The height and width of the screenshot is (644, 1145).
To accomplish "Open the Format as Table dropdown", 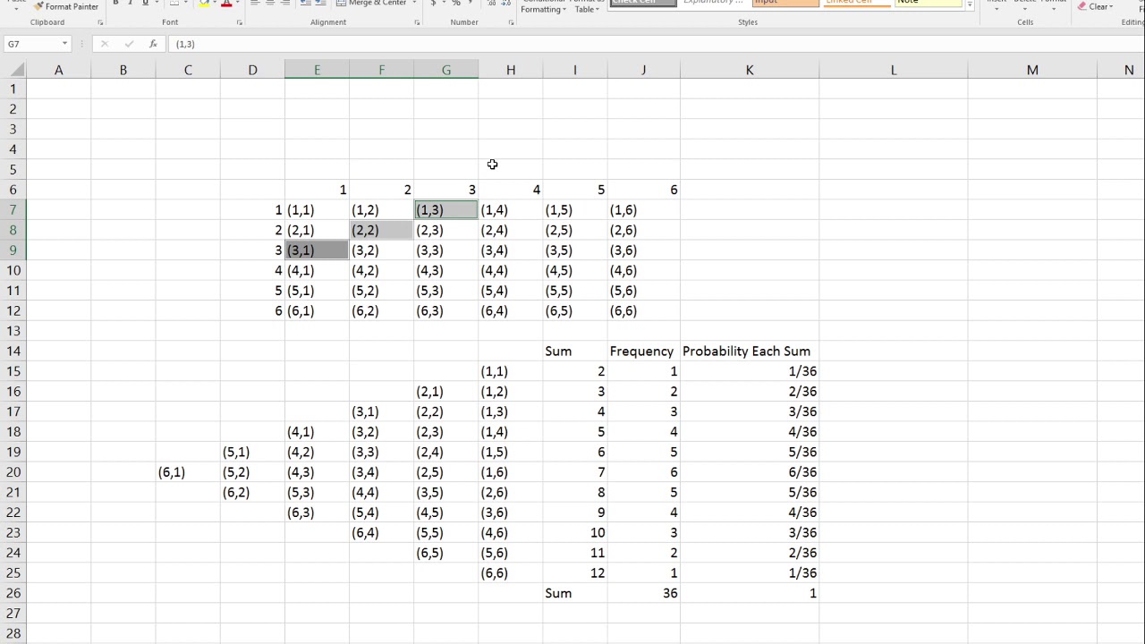I will pyautogui.click(x=587, y=6).
